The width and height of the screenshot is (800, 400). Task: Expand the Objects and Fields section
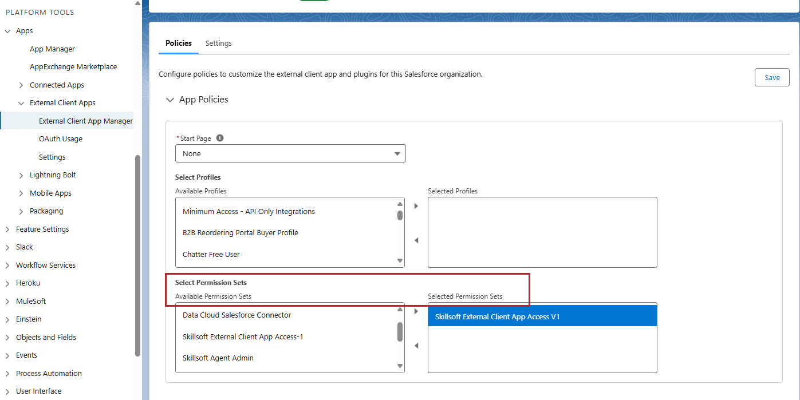tap(7, 338)
